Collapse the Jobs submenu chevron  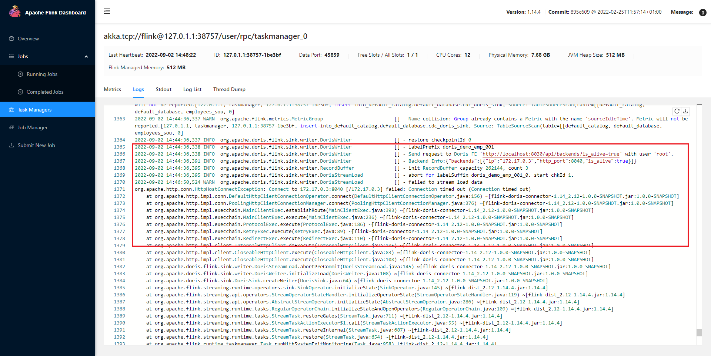coord(86,57)
